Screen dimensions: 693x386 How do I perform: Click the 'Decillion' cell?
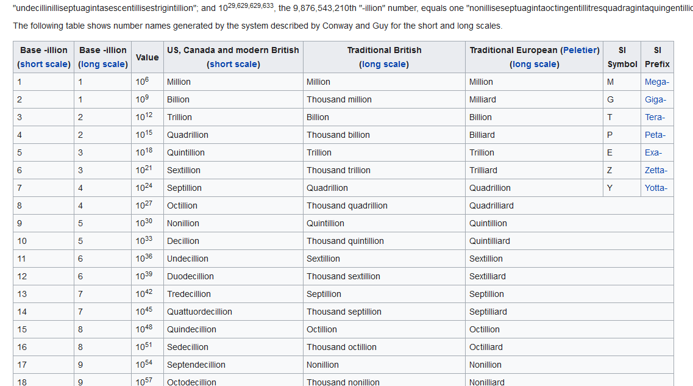(233, 241)
